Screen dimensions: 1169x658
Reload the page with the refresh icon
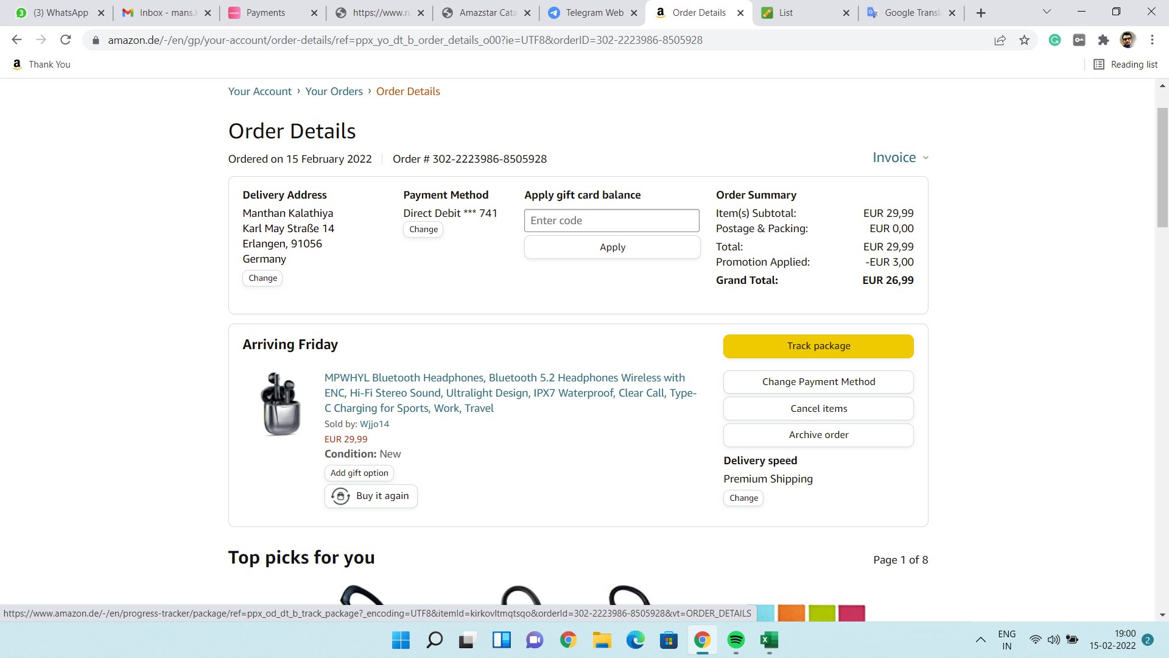(66, 40)
